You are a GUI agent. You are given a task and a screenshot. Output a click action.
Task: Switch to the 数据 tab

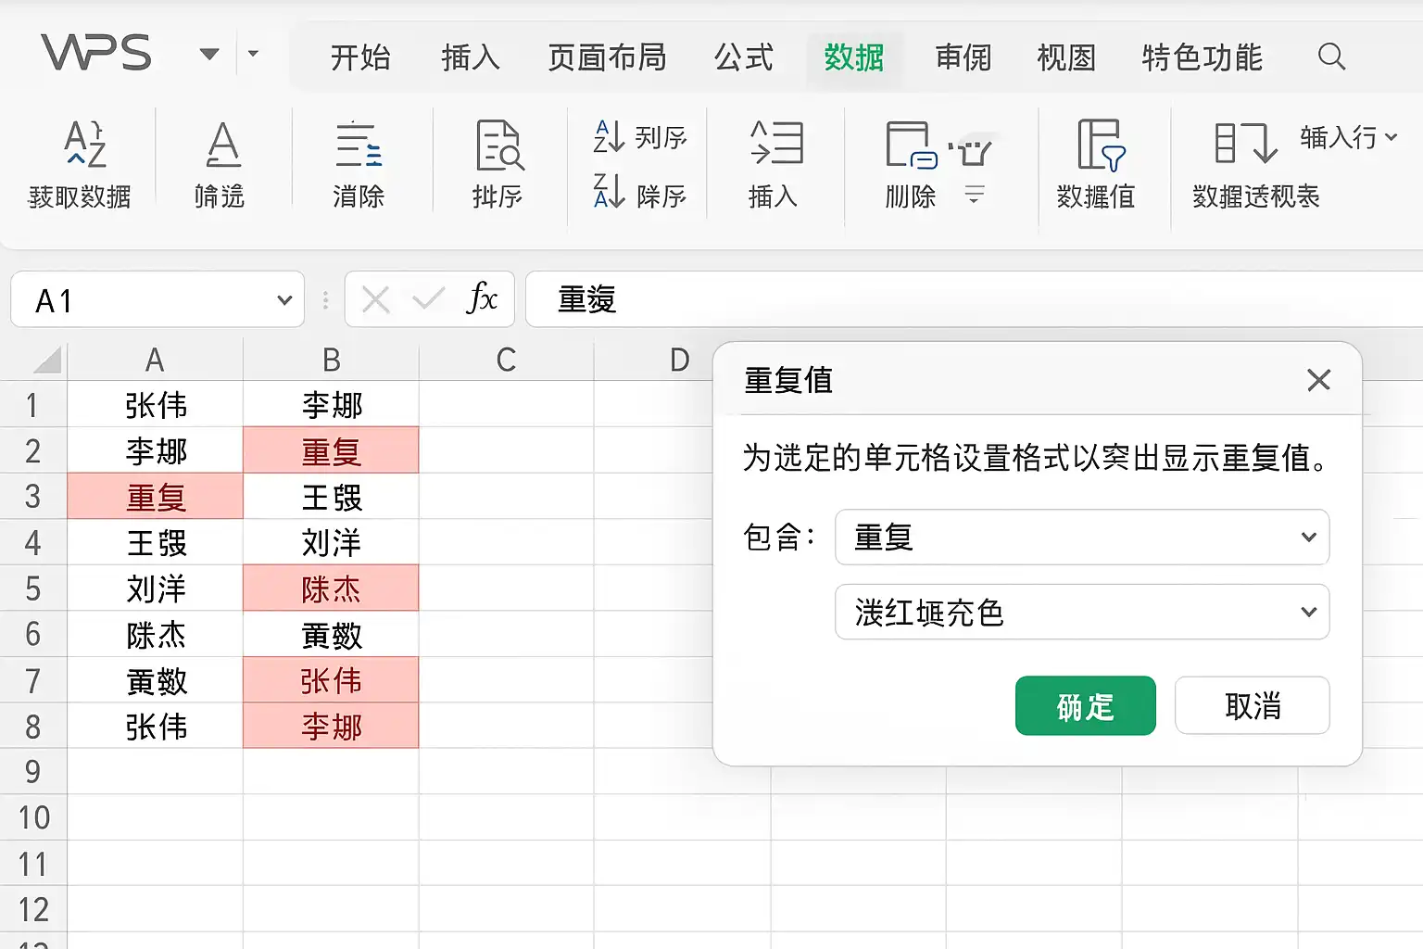click(853, 57)
